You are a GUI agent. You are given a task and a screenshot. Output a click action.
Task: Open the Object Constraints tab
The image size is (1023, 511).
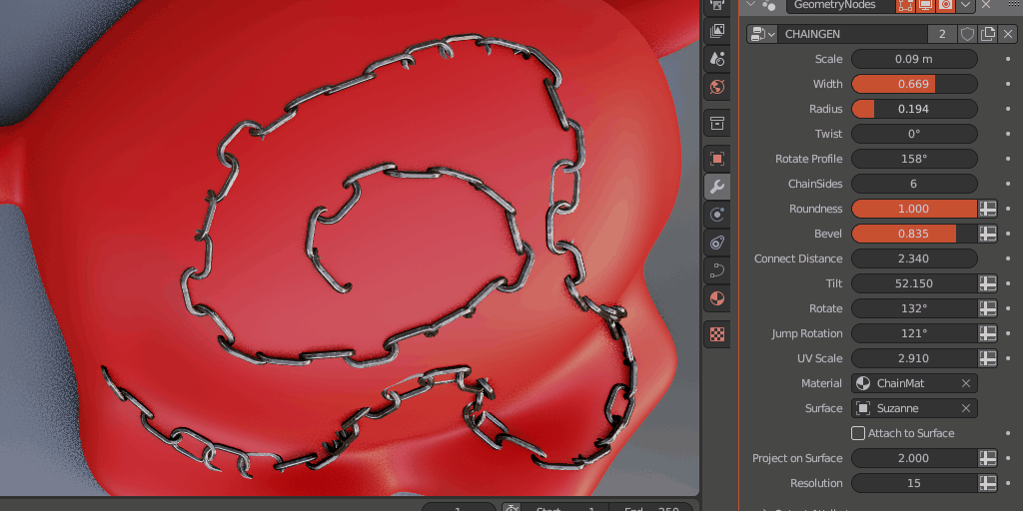tap(717, 244)
